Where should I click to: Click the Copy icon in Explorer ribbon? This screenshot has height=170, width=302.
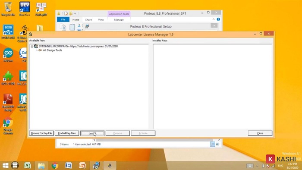click(63, 27)
